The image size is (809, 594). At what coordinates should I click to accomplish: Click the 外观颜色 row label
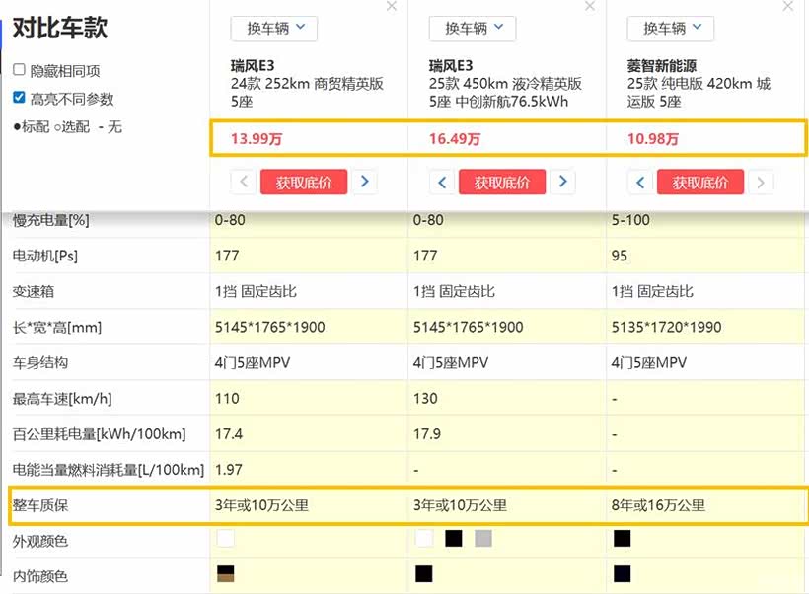tap(40, 541)
